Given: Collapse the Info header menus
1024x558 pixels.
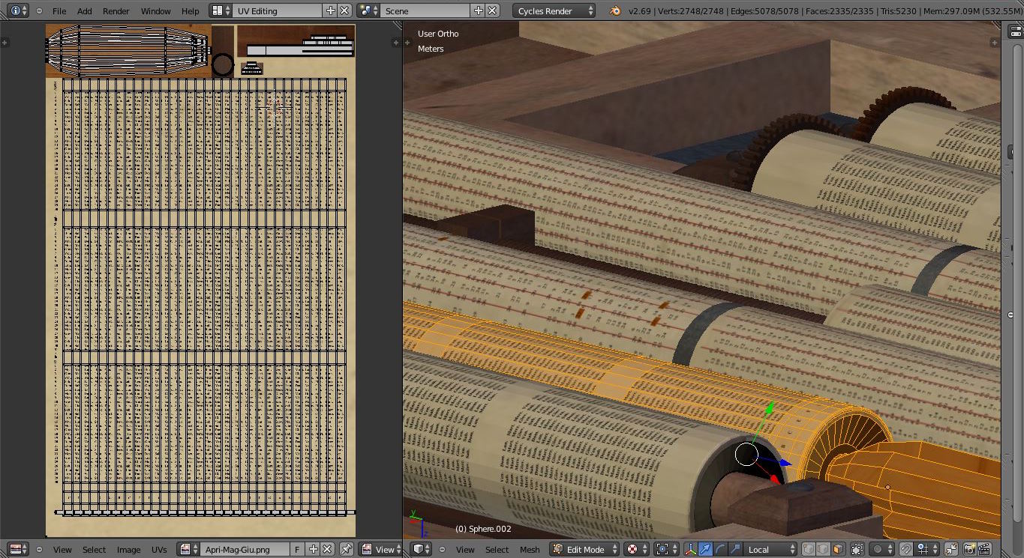Looking at the screenshot, I should point(39,10).
